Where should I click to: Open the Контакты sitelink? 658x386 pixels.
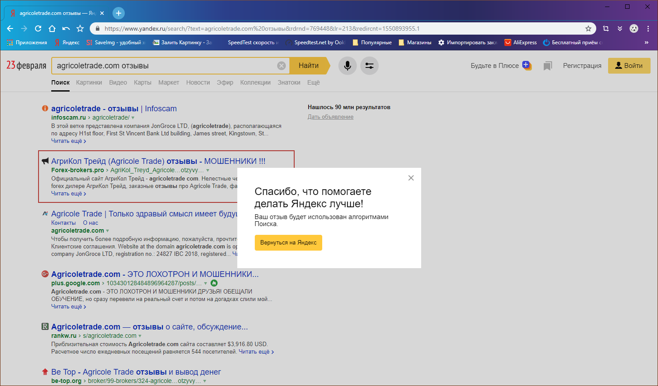point(63,223)
